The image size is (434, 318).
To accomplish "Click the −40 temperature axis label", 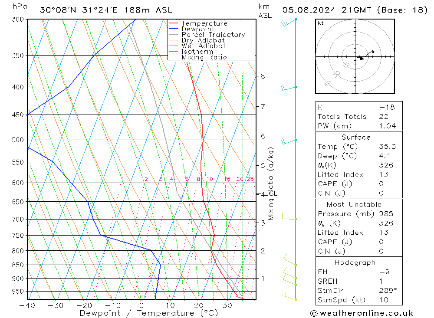I will [27, 305].
